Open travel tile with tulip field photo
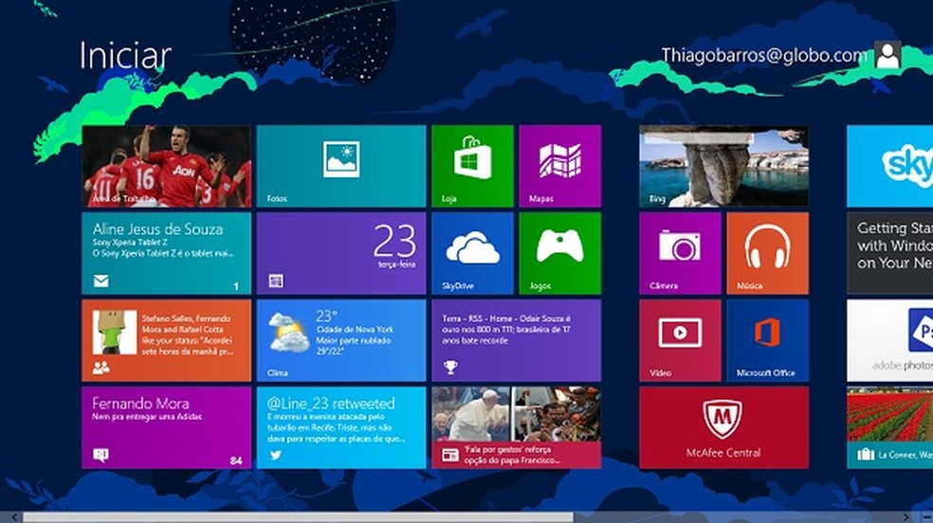This screenshot has width=933, height=523. pos(890,428)
